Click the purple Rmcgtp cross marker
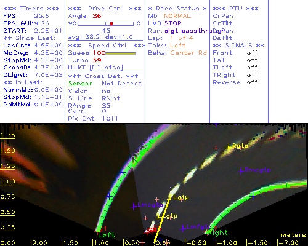 coord(241,171)
